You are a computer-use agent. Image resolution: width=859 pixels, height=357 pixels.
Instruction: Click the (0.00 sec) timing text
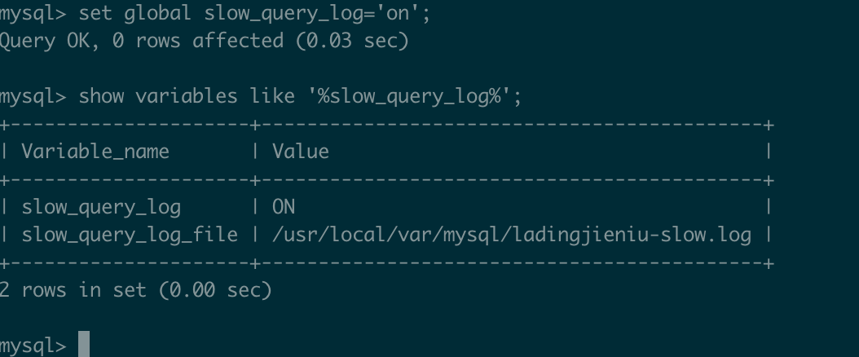point(215,289)
